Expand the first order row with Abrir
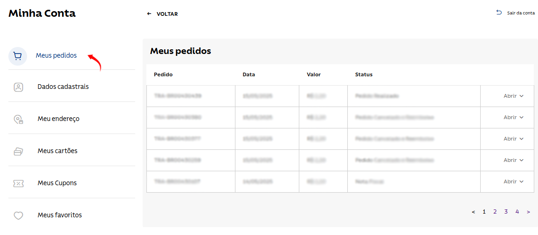 [x=513, y=96]
